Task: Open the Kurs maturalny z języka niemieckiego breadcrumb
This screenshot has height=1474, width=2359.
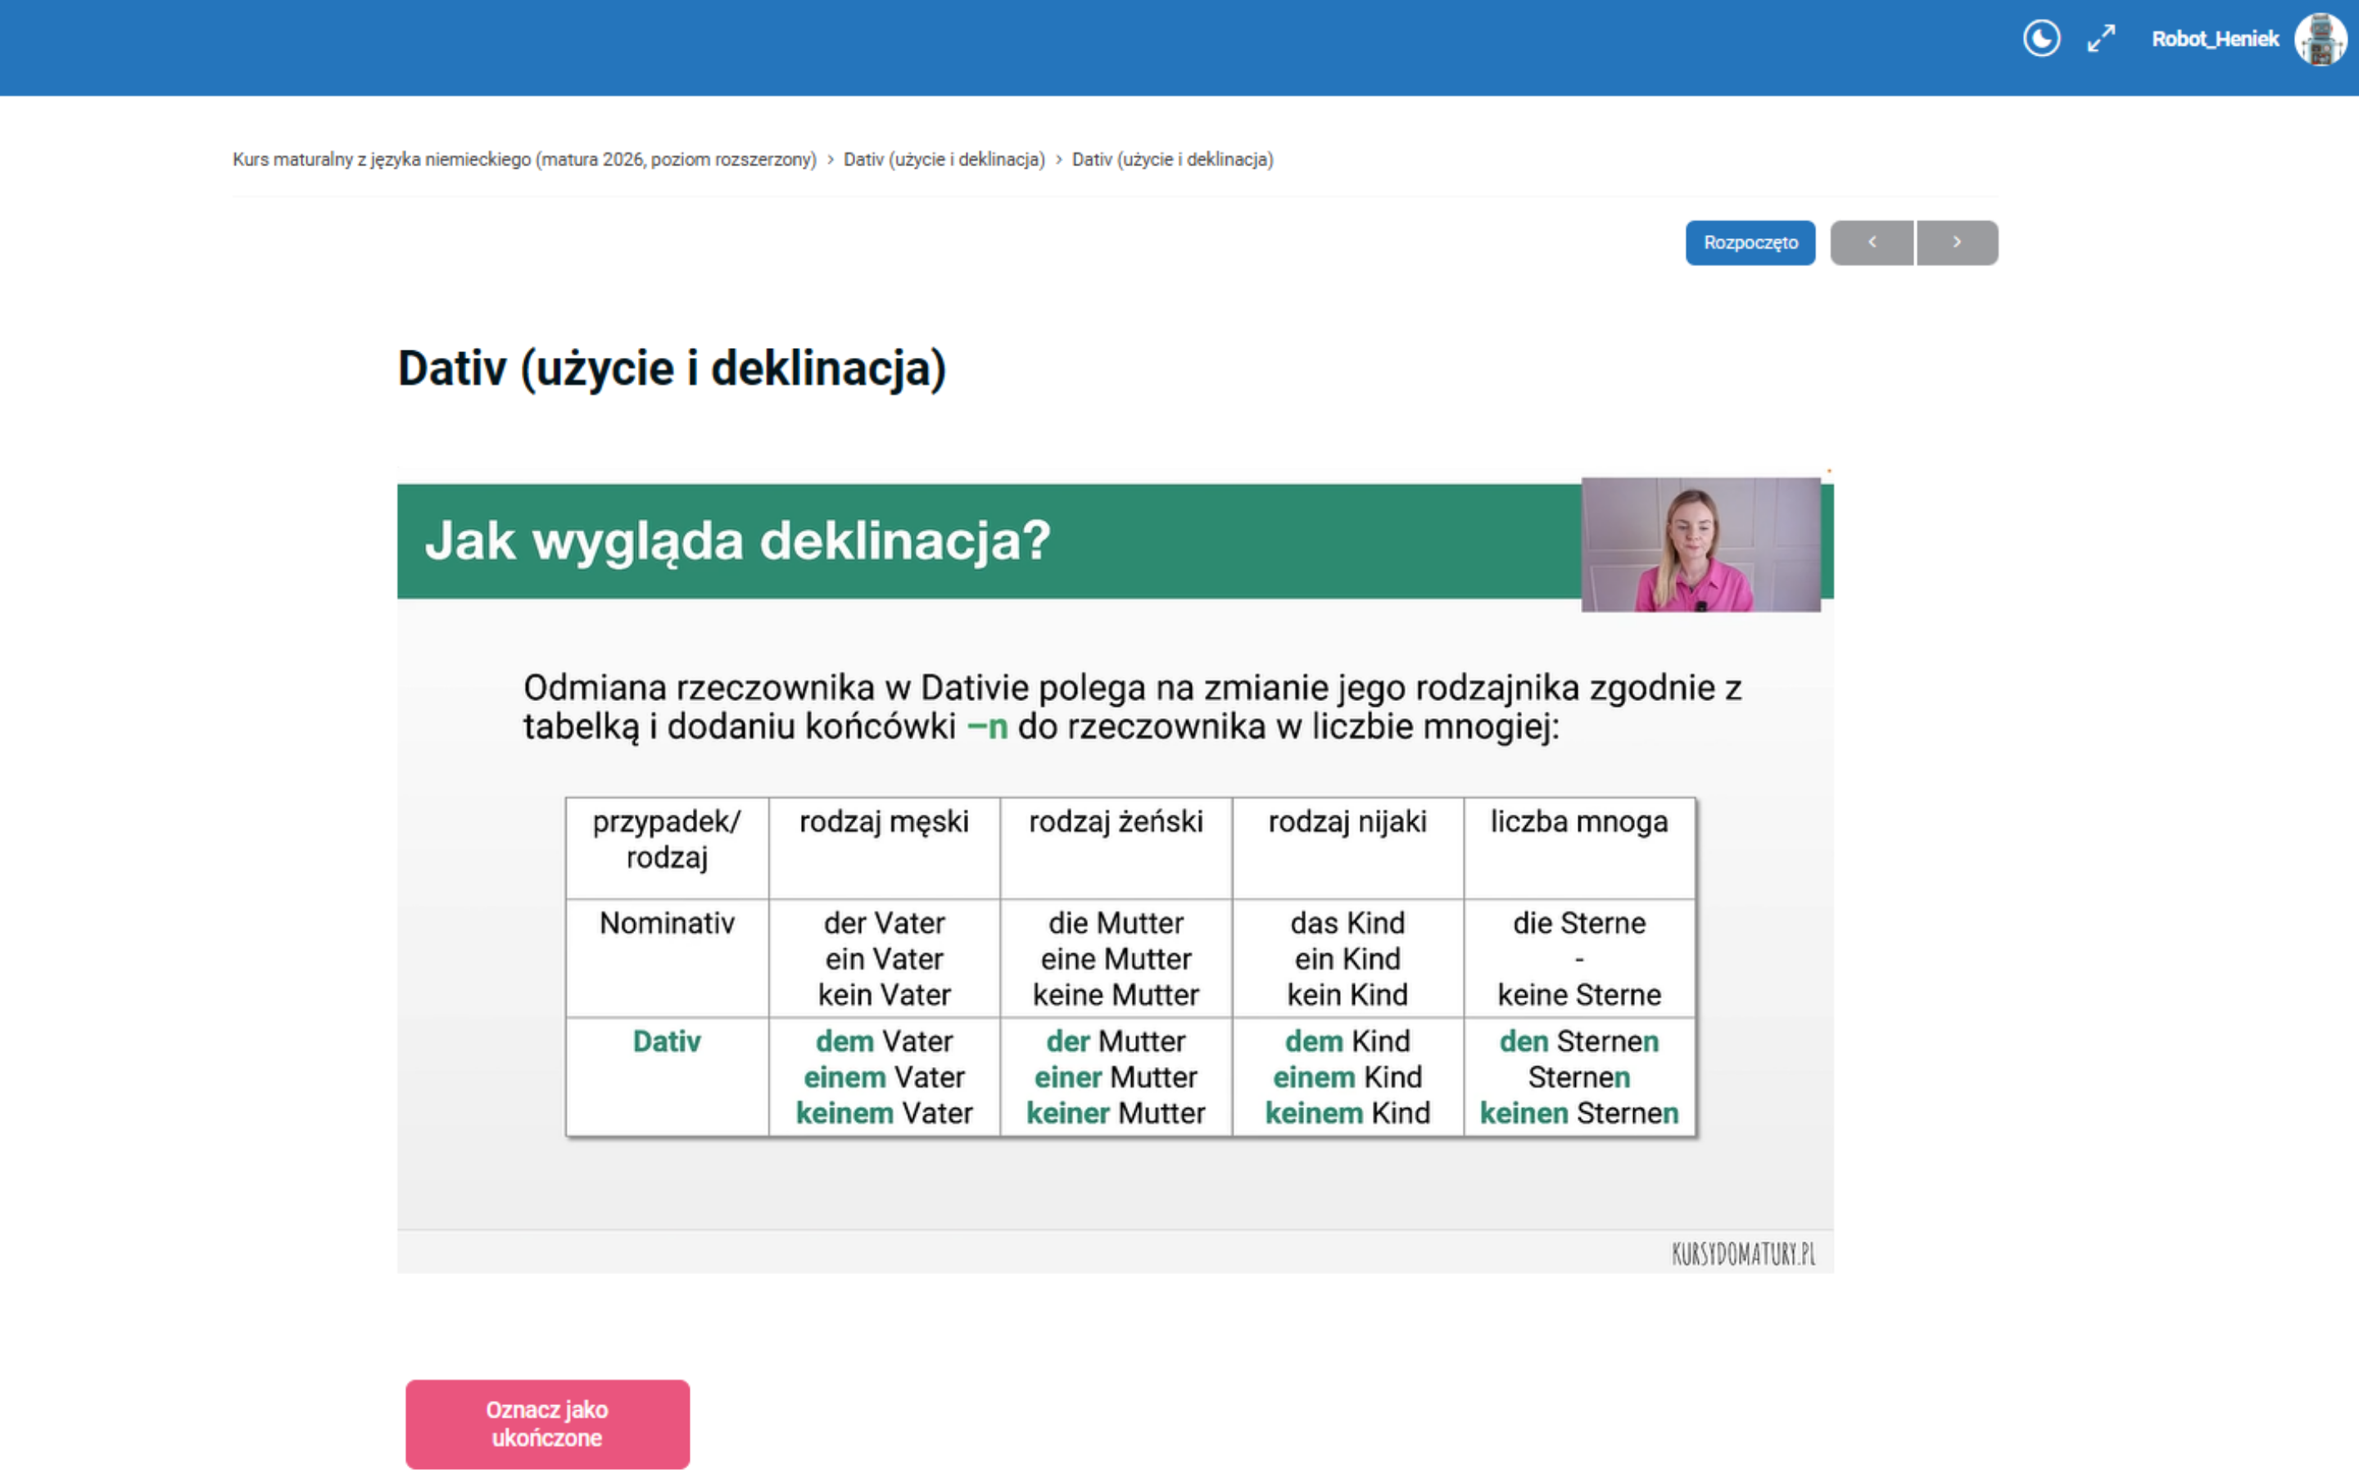Action: [523, 160]
